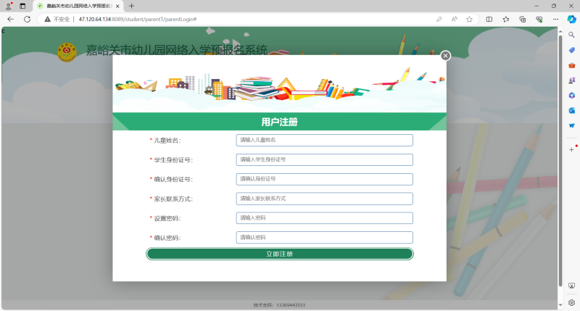Focus the 儿童姓名 input field

point(324,140)
